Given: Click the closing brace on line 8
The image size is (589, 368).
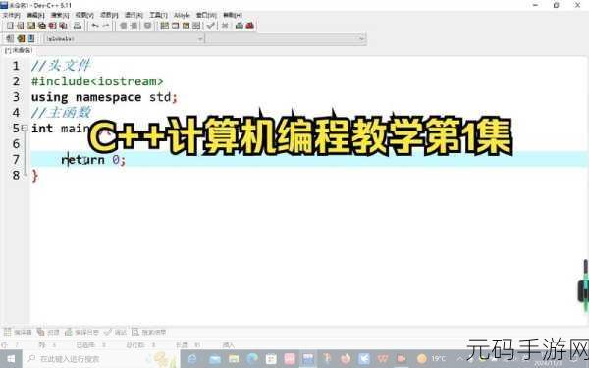Looking at the screenshot, I should (x=34, y=176).
